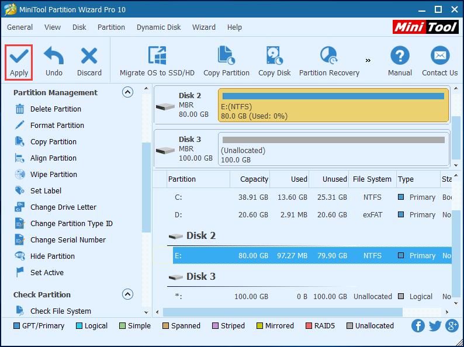
Task: Click the partition list horizontal scrollbar thumb
Action: pos(283,312)
